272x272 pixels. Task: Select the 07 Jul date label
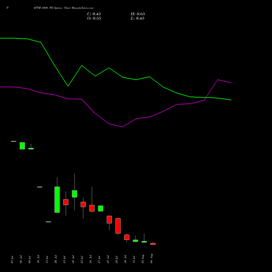pyautogui.click(x=12, y=259)
